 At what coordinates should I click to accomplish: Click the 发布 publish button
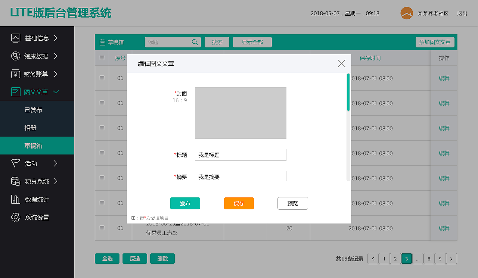point(185,203)
